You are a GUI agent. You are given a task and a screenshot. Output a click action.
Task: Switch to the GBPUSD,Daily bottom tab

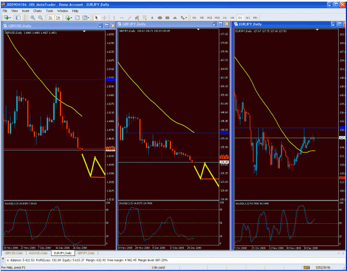pos(14,253)
